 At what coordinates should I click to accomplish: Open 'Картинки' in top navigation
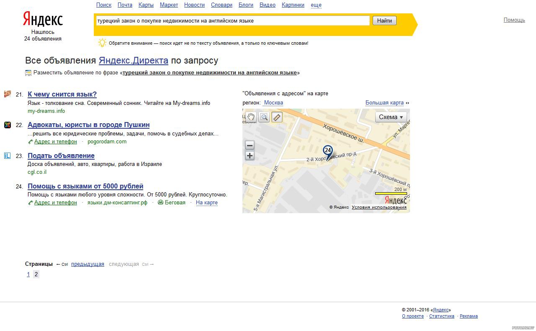click(293, 5)
